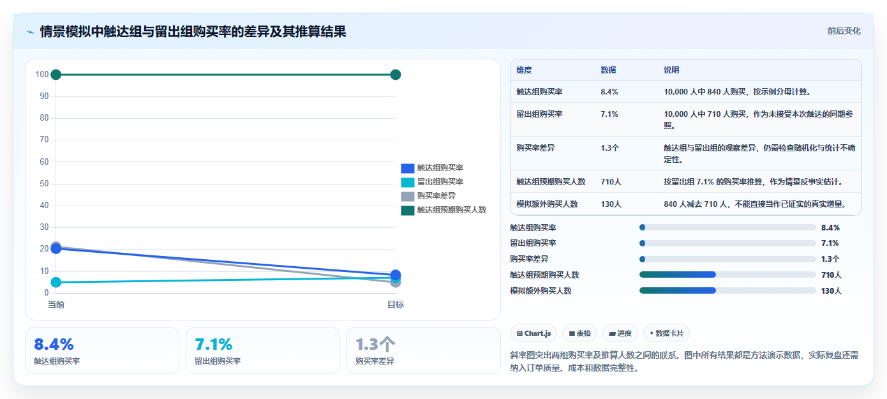The width and height of the screenshot is (887, 399).
Task: Click the 8.4% value in the table
Action: click(609, 91)
